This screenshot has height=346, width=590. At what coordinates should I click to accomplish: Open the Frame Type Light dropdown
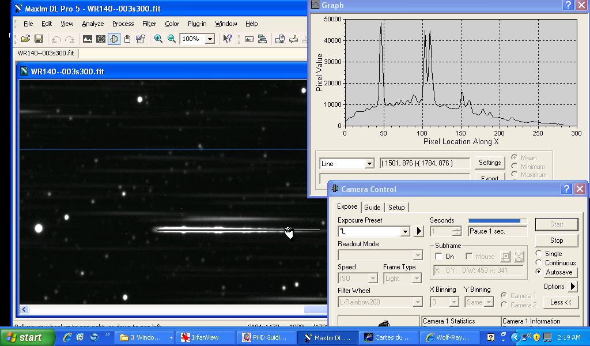click(416, 278)
